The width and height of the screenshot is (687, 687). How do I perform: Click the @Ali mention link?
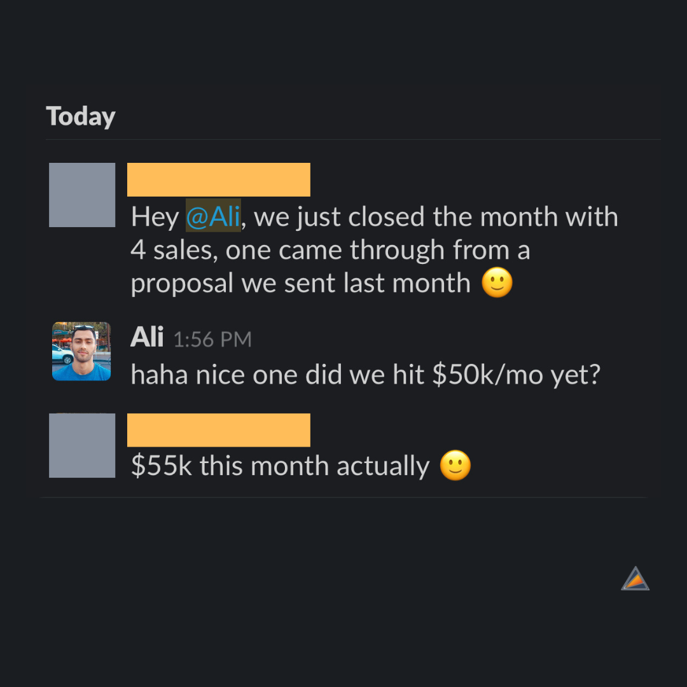[213, 217]
